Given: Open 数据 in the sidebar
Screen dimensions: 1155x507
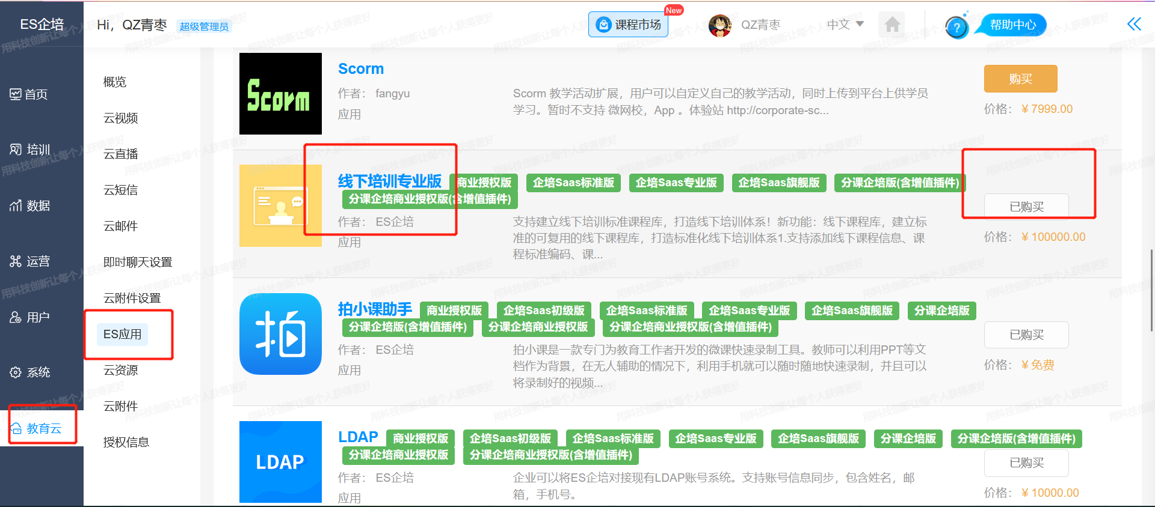Looking at the screenshot, I should [x=29, y=206].
